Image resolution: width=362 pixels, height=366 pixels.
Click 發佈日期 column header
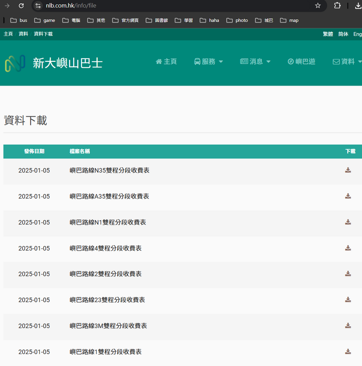pyautogui.click(x=34, y=151)
